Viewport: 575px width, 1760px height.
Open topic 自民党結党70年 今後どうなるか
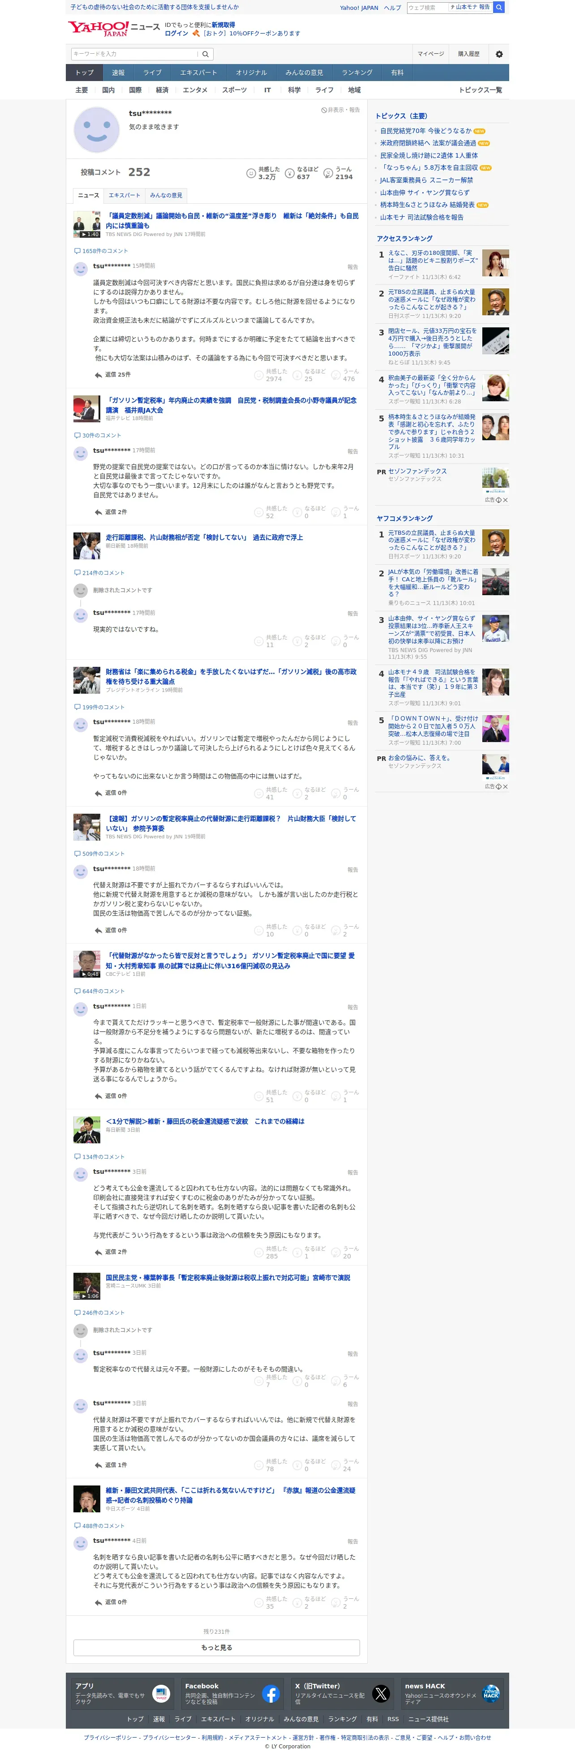[425, 131]
